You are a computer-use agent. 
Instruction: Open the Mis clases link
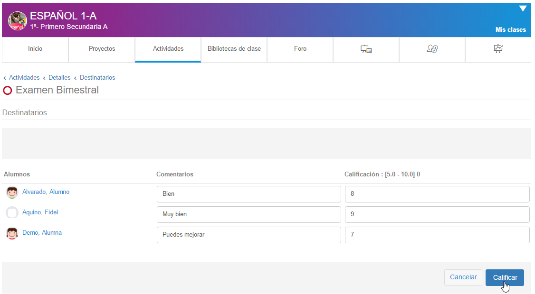click(510, 30)
